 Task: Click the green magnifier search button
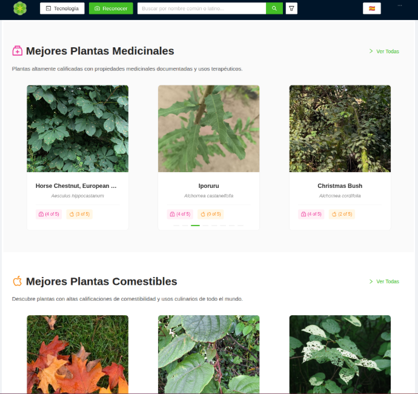(274, 8)
